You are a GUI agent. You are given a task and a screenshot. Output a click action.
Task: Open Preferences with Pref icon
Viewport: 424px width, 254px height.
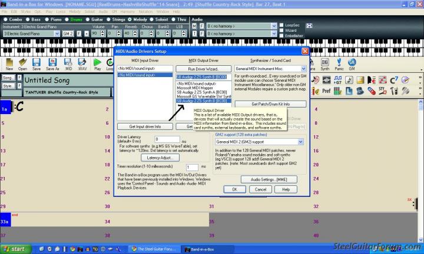coord(326,91)
